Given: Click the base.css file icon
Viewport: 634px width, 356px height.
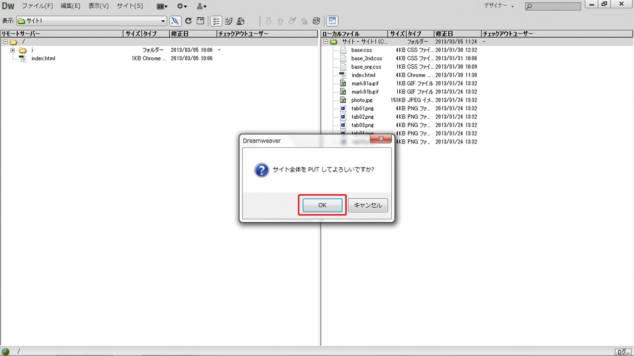Looking at the screenshot, I should [343, 50].
